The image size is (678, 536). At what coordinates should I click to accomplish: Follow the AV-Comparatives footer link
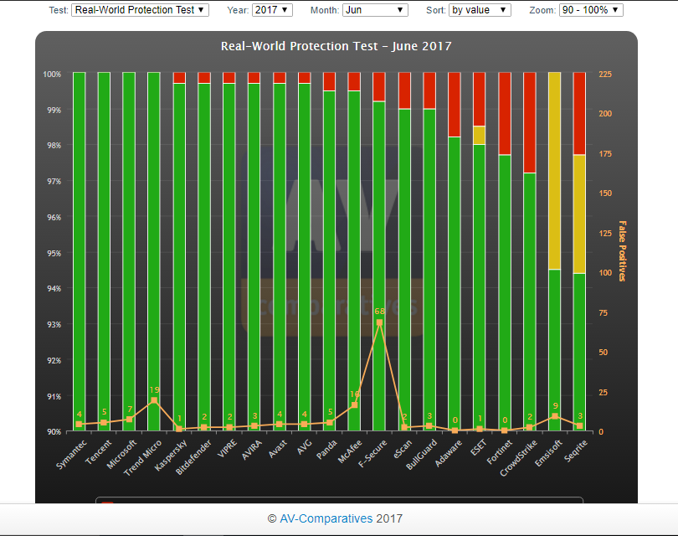(326, 518)
